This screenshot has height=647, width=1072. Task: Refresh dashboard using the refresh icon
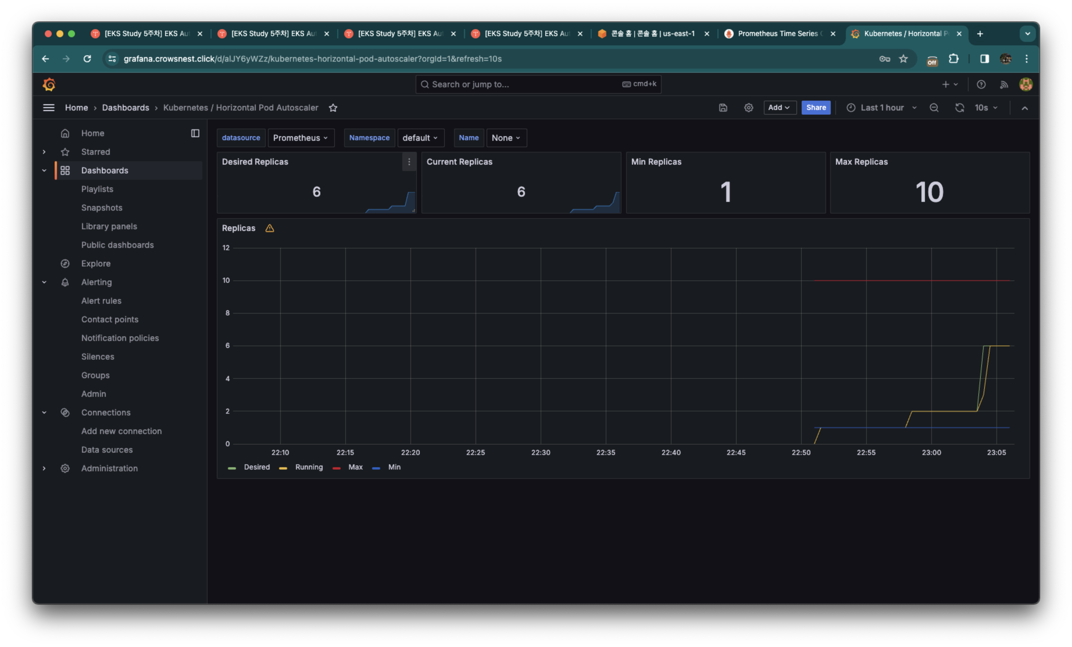(x=959, y=108)
